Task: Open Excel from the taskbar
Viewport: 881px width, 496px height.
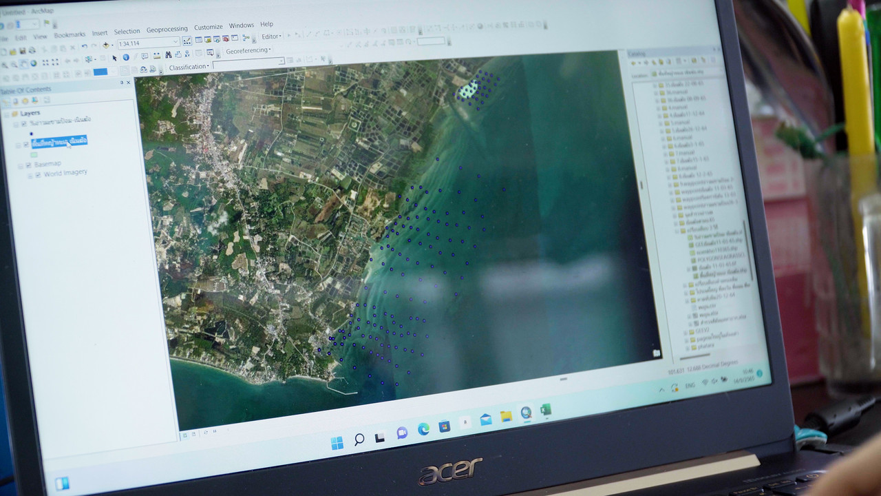Action: pos(546,410)
